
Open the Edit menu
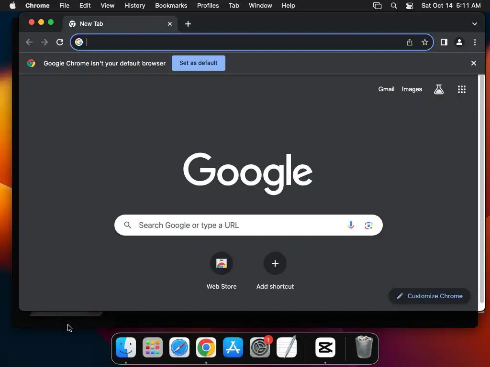(x=85, y=6)
